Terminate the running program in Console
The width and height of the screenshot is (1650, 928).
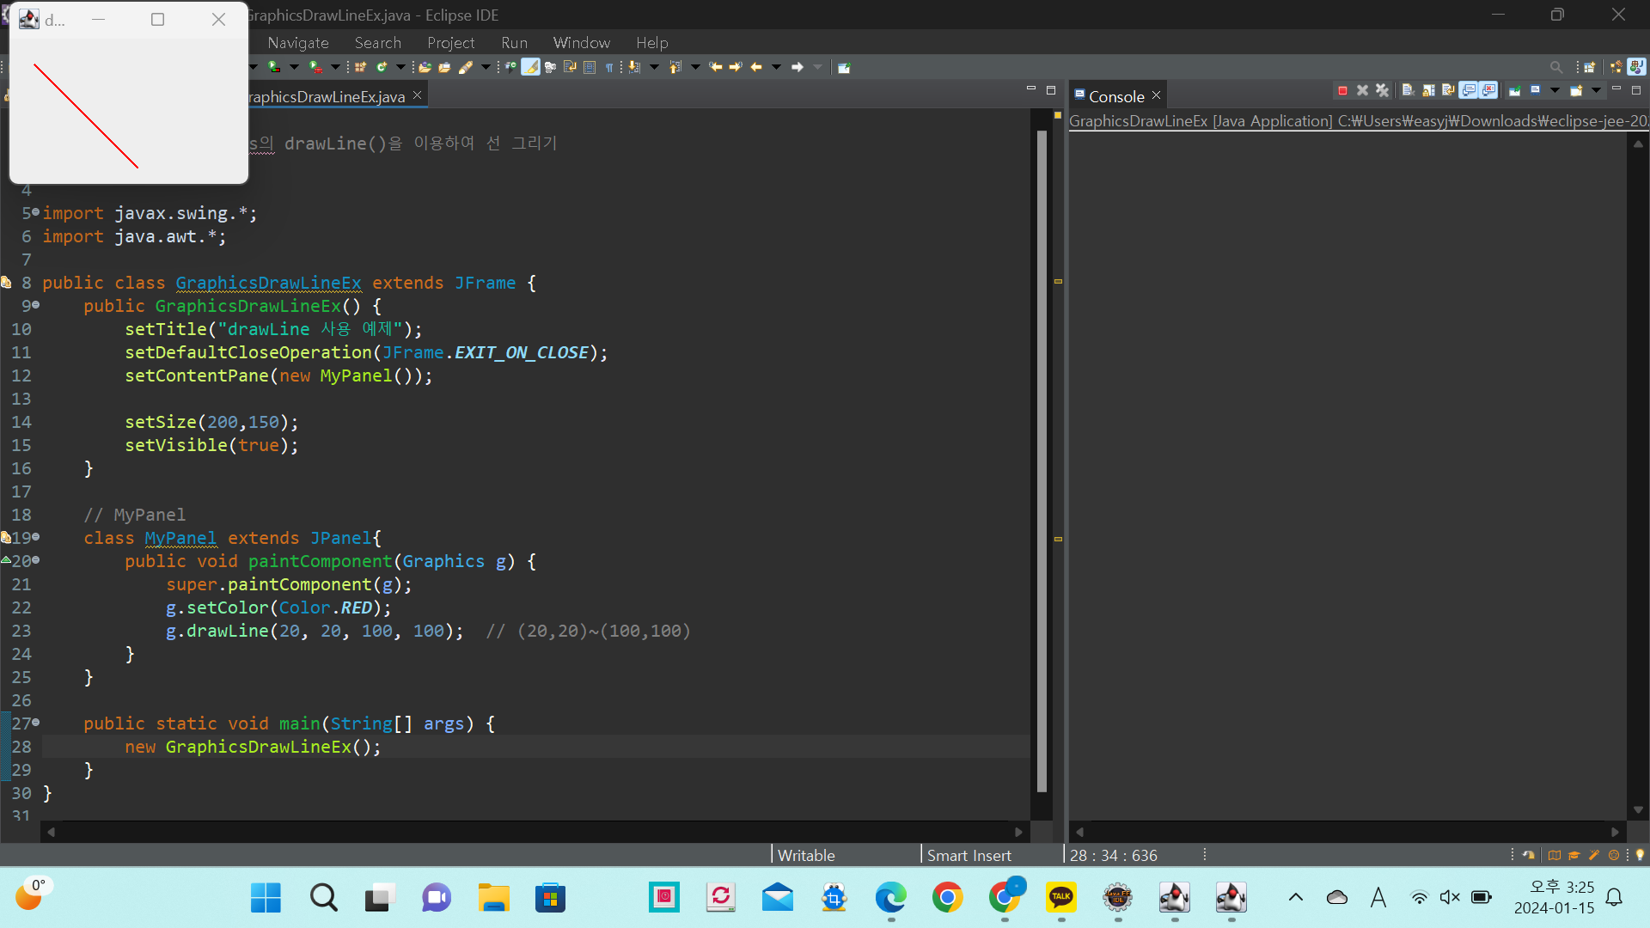click(1342, 90)
